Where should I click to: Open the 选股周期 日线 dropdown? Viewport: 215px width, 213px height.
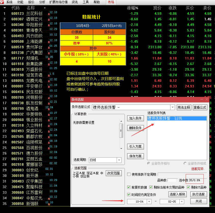point(119,160)
